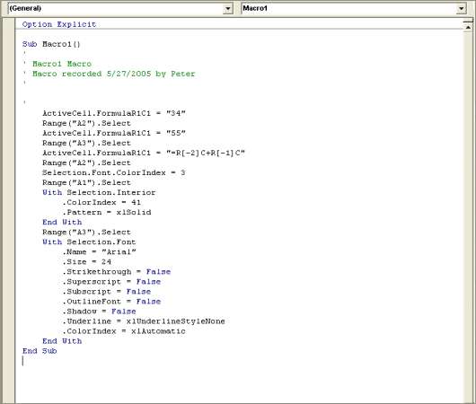Click the split bar above scrollbar

point(468,21)
